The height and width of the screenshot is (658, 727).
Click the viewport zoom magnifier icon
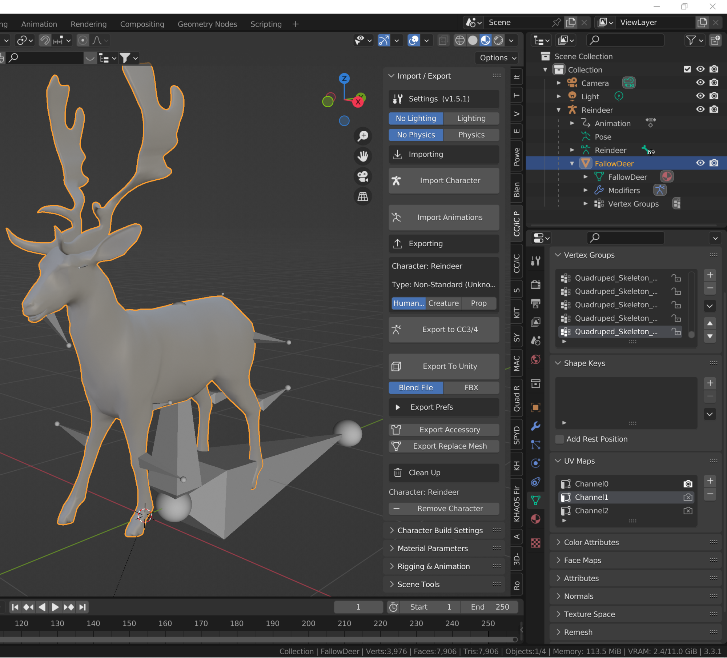[363, 136]
